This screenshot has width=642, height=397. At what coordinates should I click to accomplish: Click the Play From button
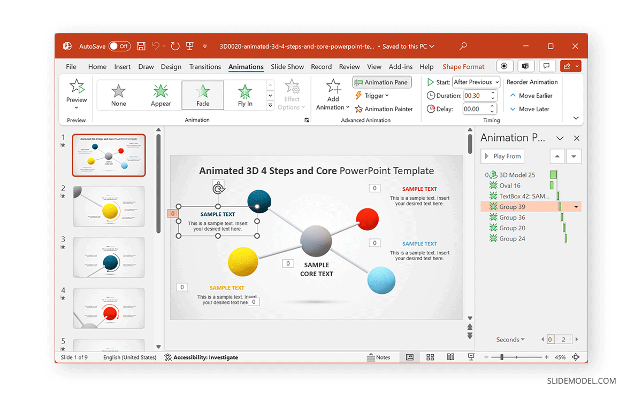click(502, 156)
